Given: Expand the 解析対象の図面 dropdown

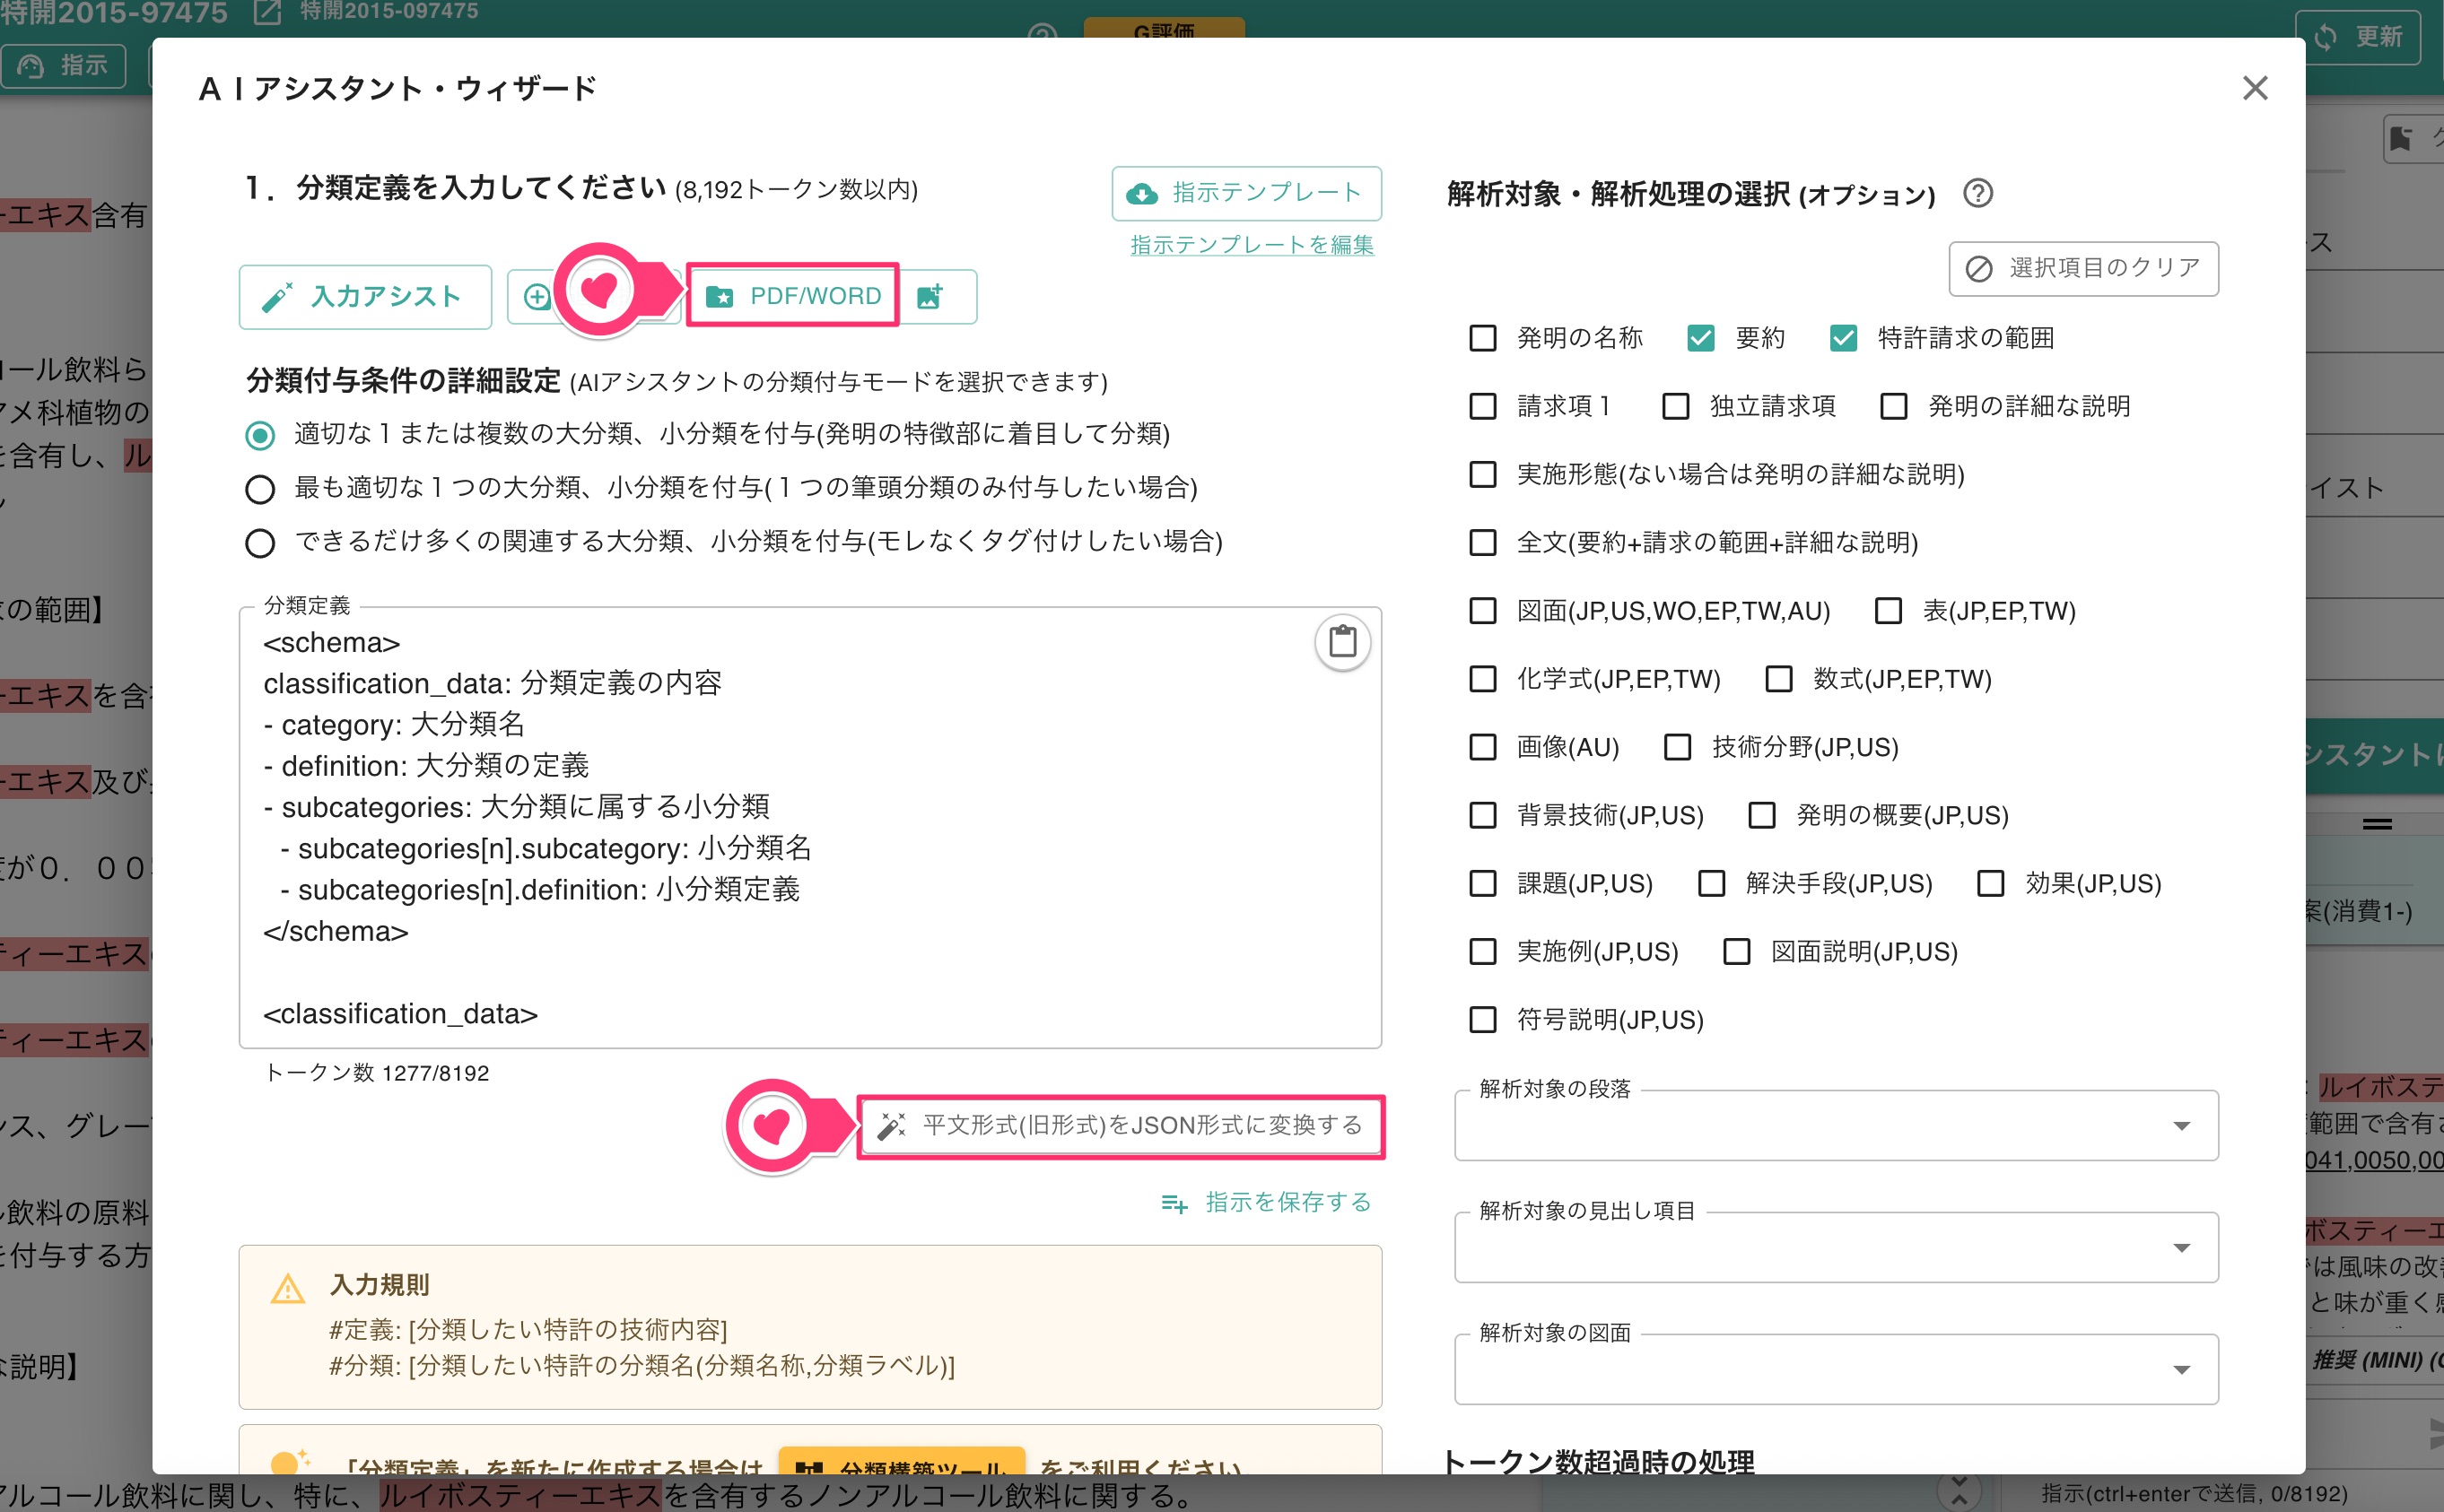Looking at the screenshot, I should click(x=2184, y=1369).
